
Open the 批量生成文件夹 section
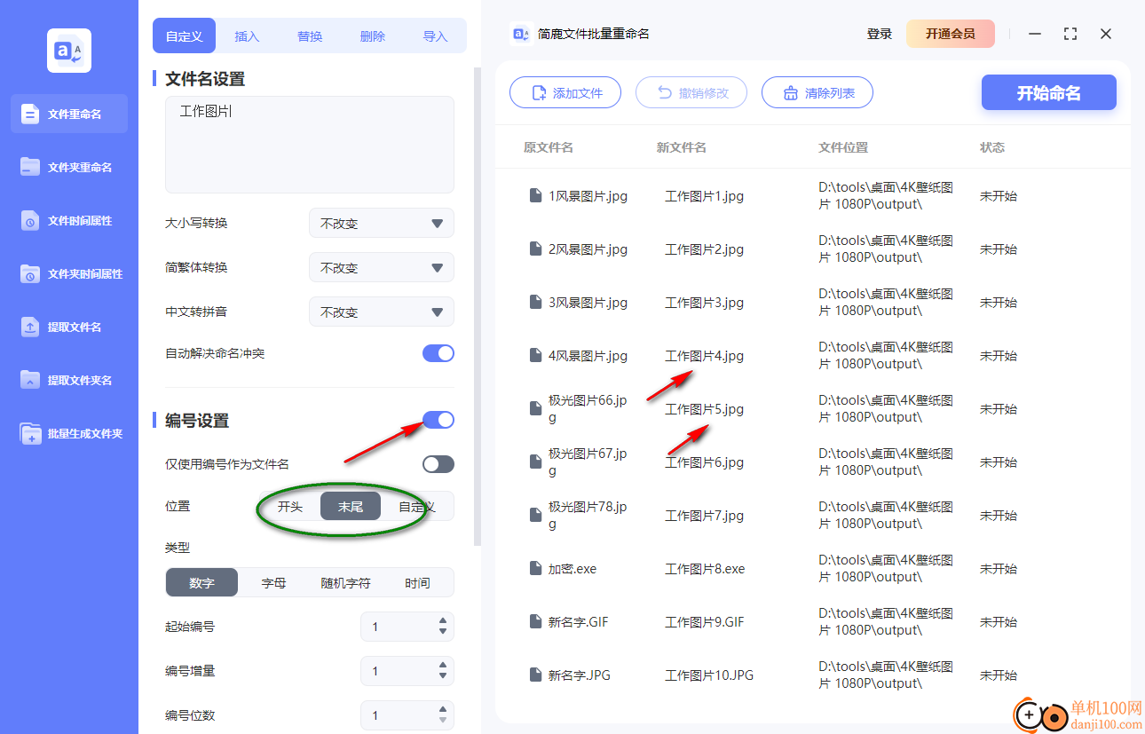point(69,433)
